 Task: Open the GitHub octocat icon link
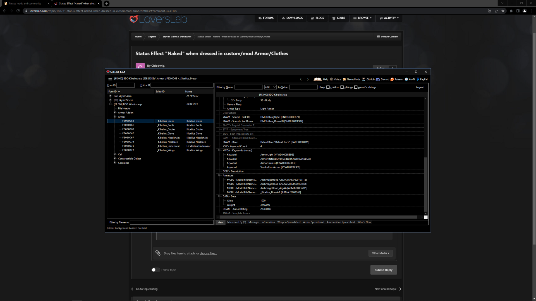click(x=363, y=79)
